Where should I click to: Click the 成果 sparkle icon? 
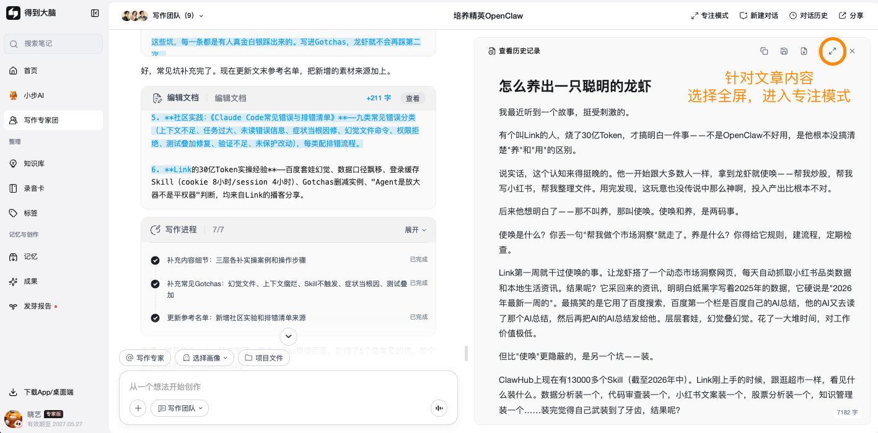[x=13, y=281]
